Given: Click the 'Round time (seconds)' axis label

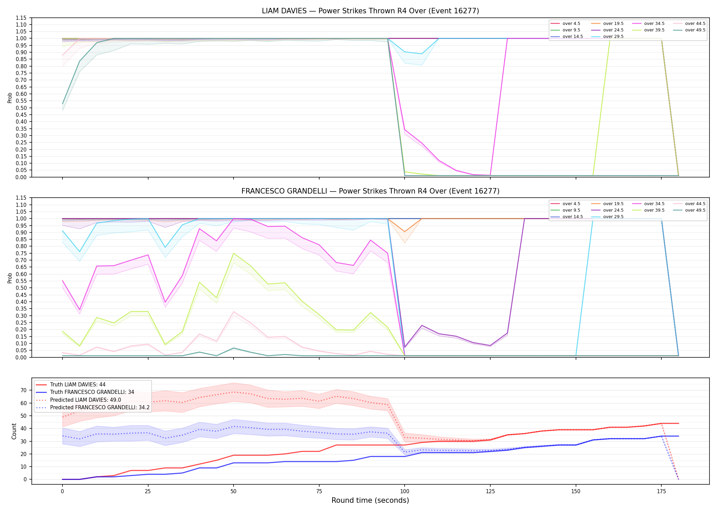Looking at the screenshot, I should tap(370, 500).
